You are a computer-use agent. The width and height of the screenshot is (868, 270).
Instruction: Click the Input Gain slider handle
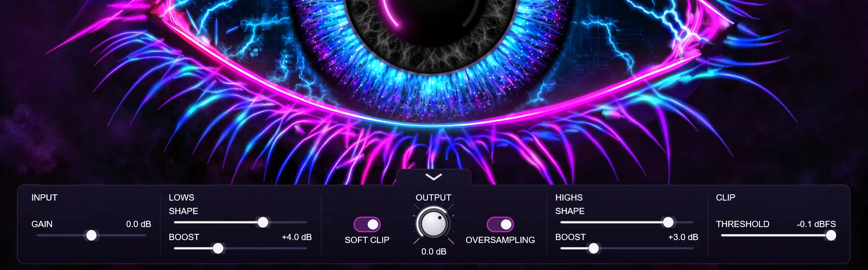(x=91, y=235)
